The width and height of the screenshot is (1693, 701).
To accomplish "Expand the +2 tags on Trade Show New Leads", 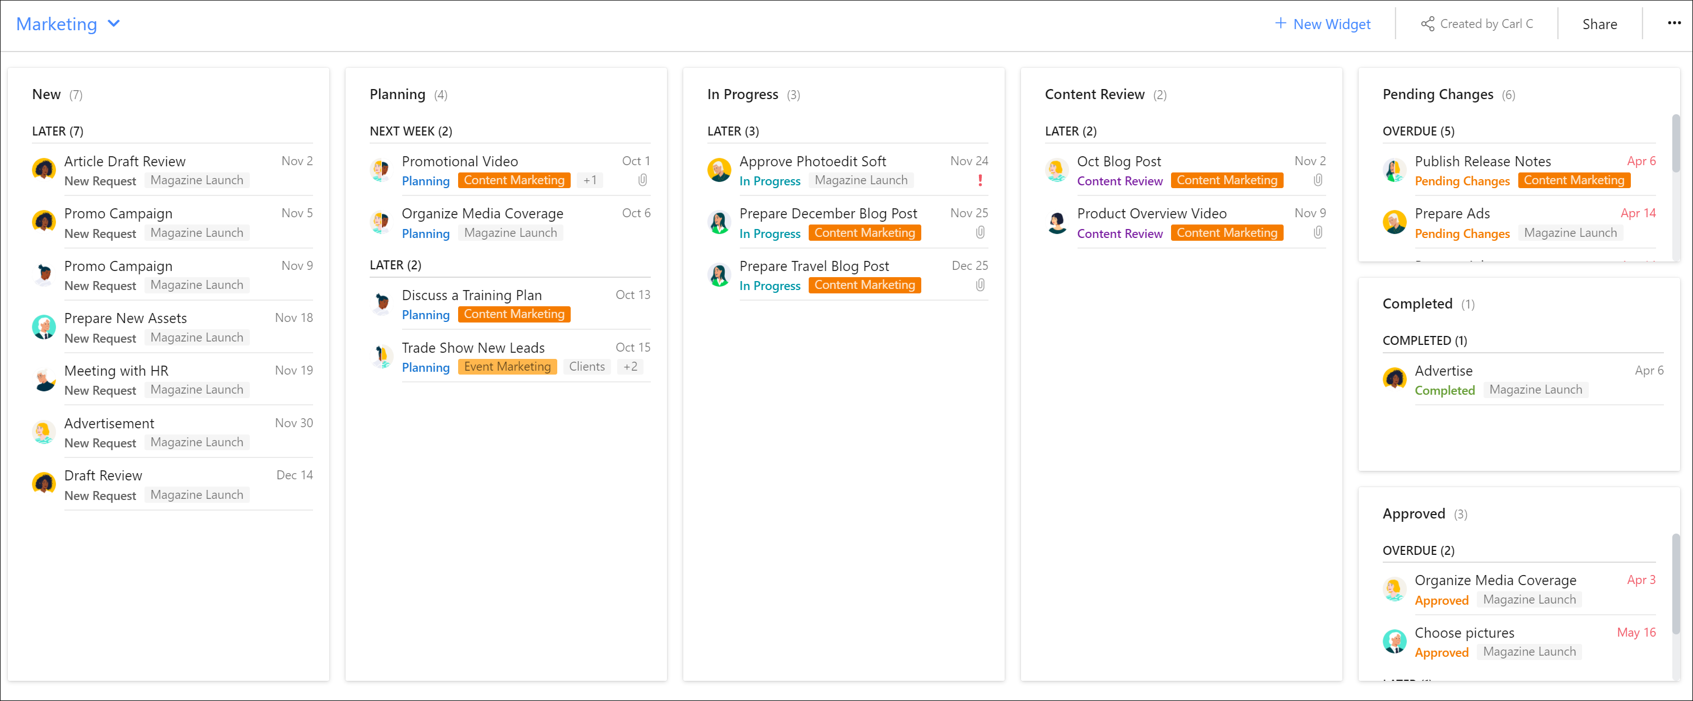I will [629, 367].
